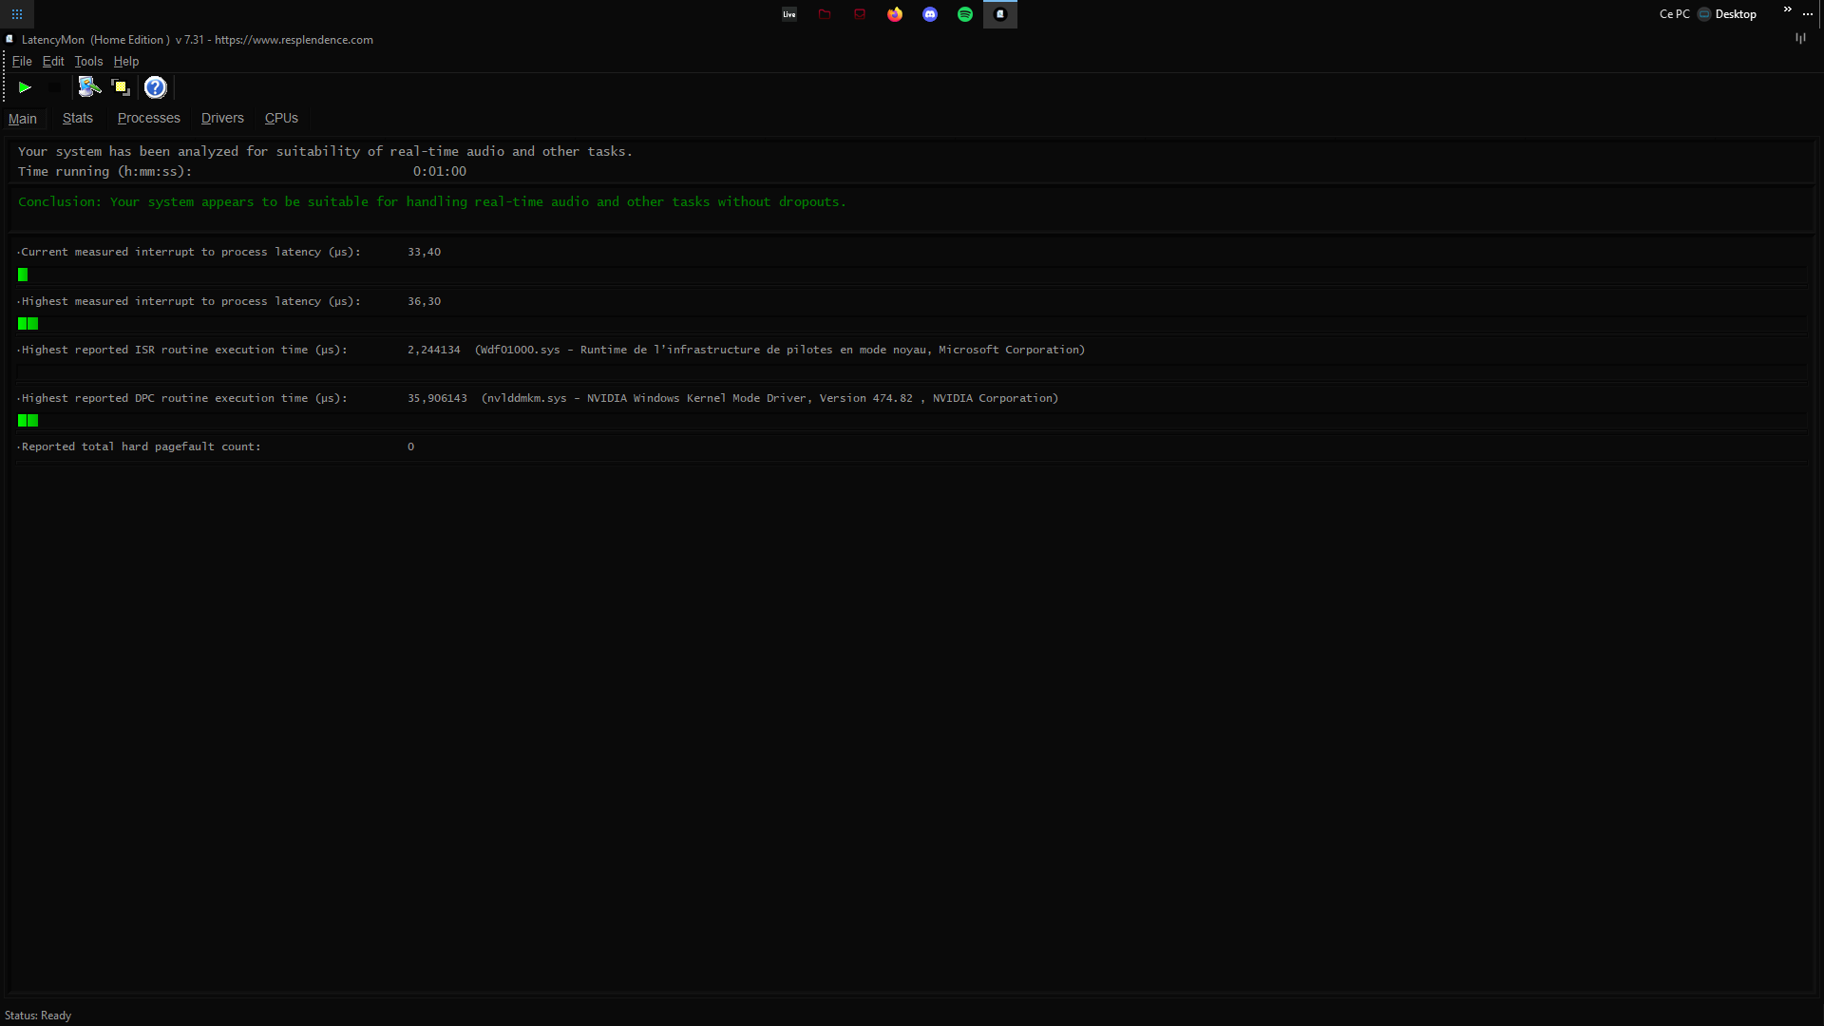Open Discord from the taskbar

[x=930, y=14]
